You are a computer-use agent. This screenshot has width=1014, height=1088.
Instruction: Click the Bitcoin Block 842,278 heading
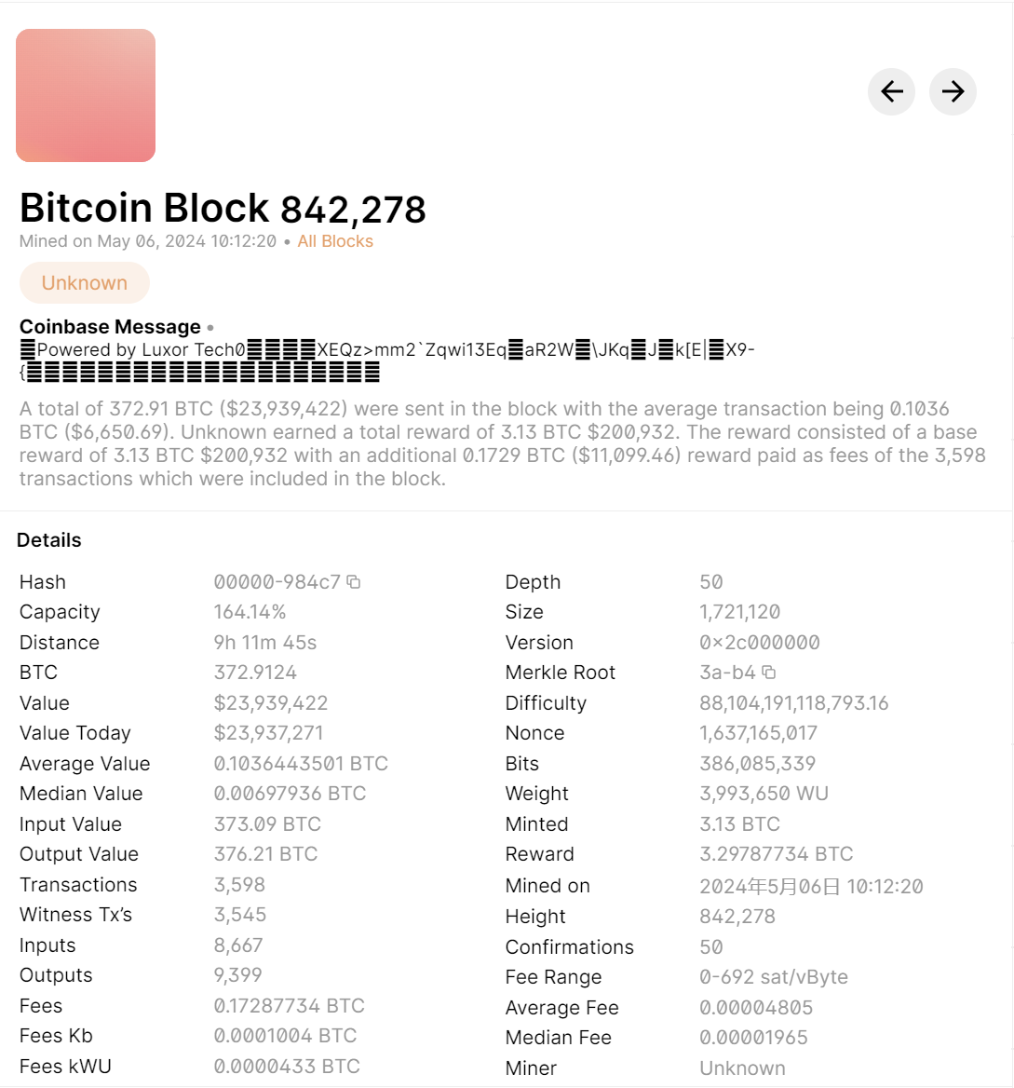[223, 207]
